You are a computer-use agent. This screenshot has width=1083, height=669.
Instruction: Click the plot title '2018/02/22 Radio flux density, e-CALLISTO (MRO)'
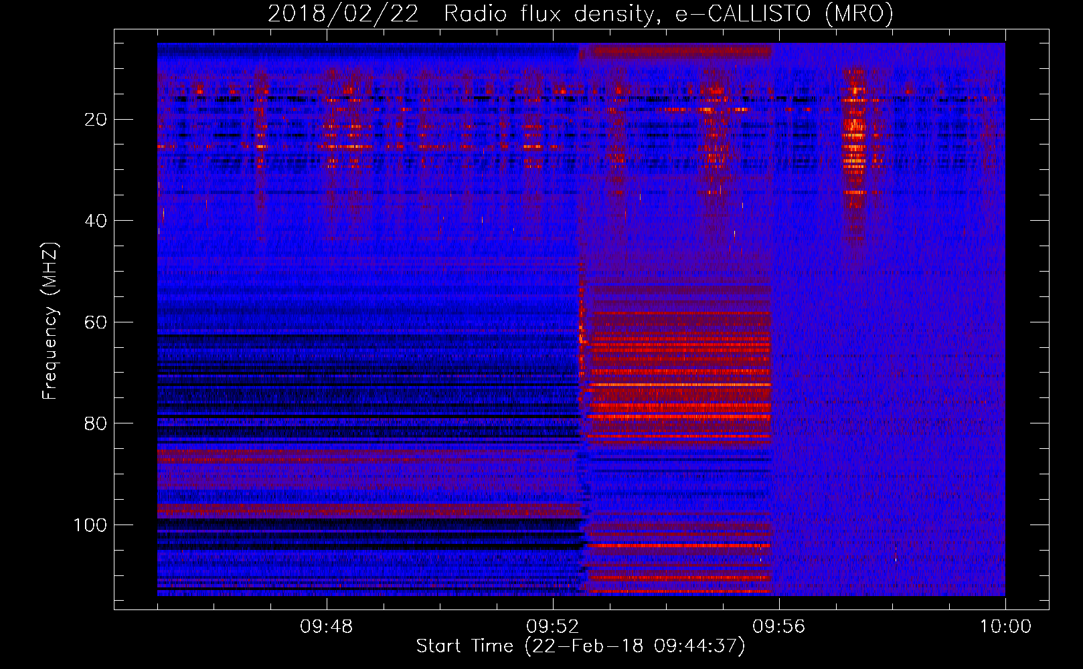580,14
